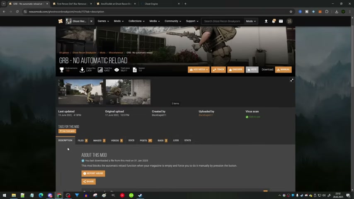Follow Miscellaneous breadcrumb link
The height and width of the screenshot is (199, 354).
tap(116, 53)
